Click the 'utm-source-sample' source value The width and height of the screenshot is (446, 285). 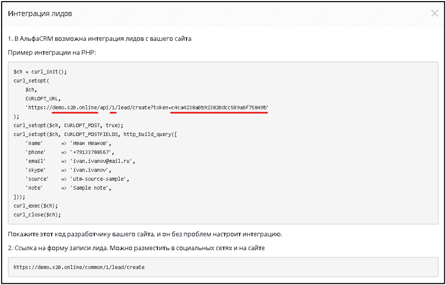tap(100, 179)
